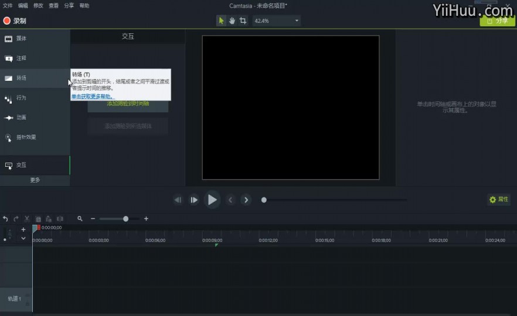
Task: Select the Crop tool icon
Action: 243,20
